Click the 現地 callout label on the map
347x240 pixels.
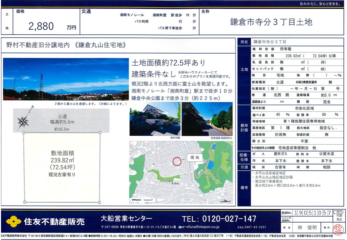click(195, 157)
